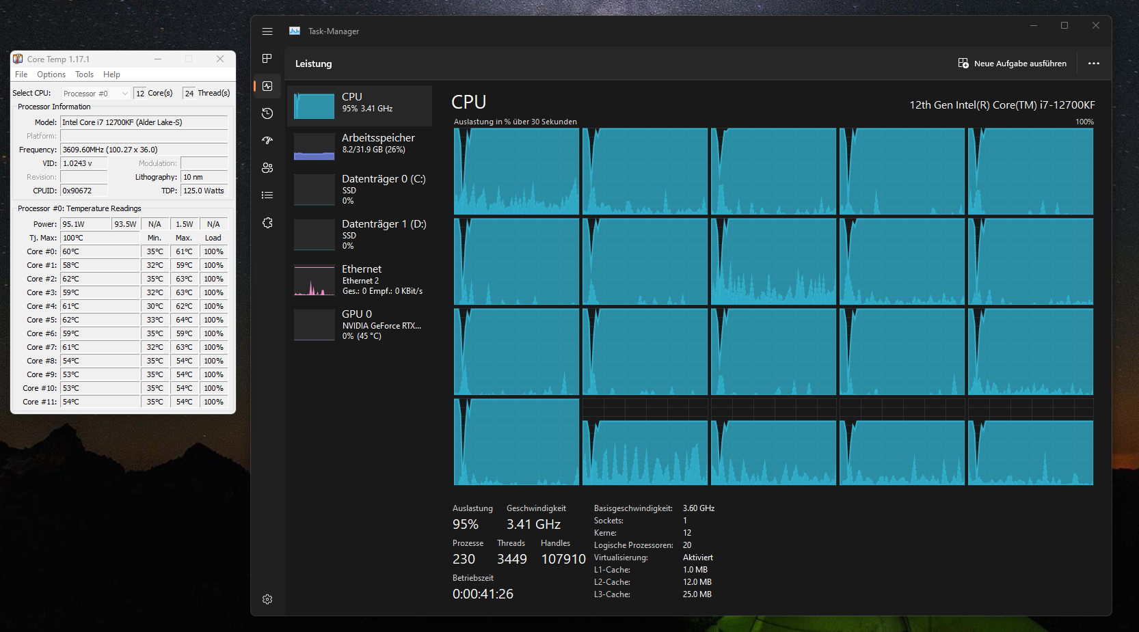Click the Core #0 temperature 60°C

(100, 251)
